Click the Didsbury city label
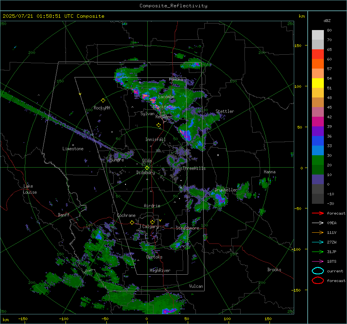 145,173
